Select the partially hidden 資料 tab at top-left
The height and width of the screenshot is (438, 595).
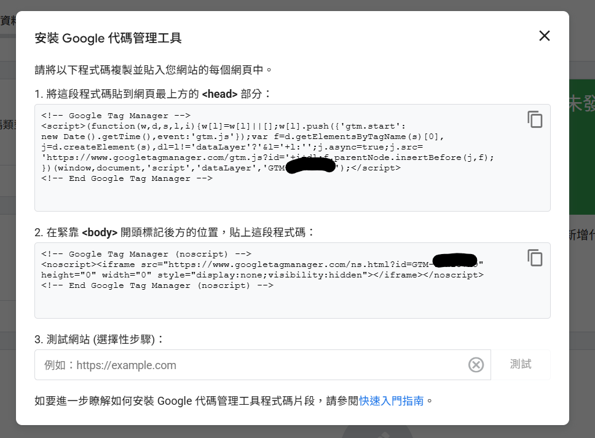(8, 20)
